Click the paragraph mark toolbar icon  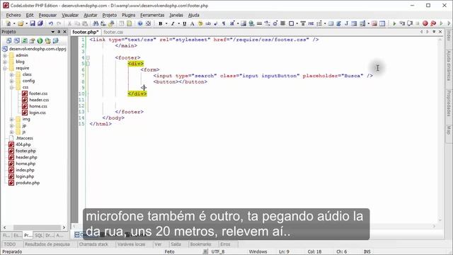pos(224,23)
